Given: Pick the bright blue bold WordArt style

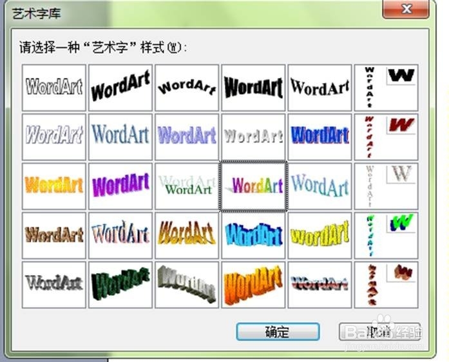Looking at the screenshot, I should (x=320, y=137).
